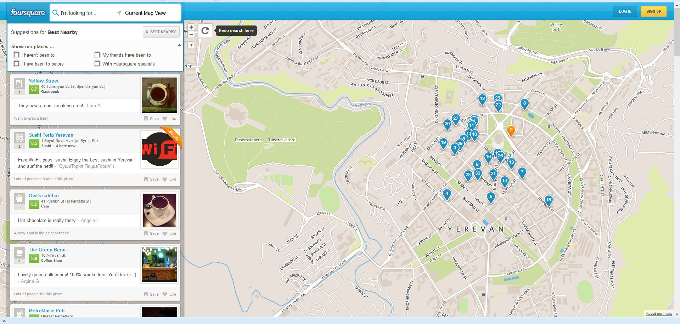Click the Owl's cafebar category icon

[x=19, y=198]
